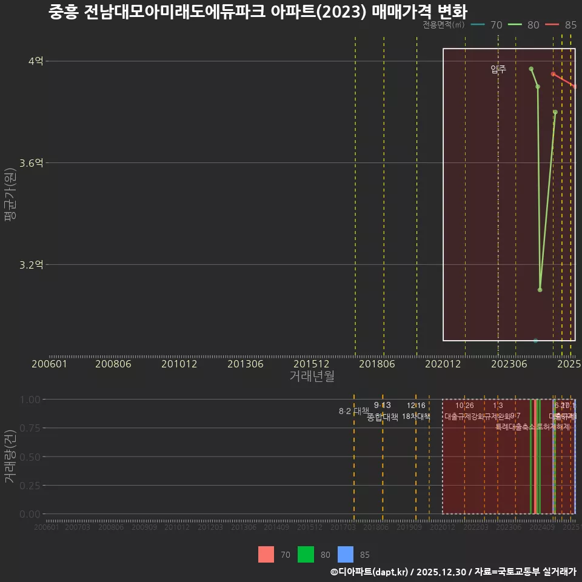Click the lowest green data point near 3.1억
The height and width of the screenshot is (582, 582).
[x=540, y=290]
